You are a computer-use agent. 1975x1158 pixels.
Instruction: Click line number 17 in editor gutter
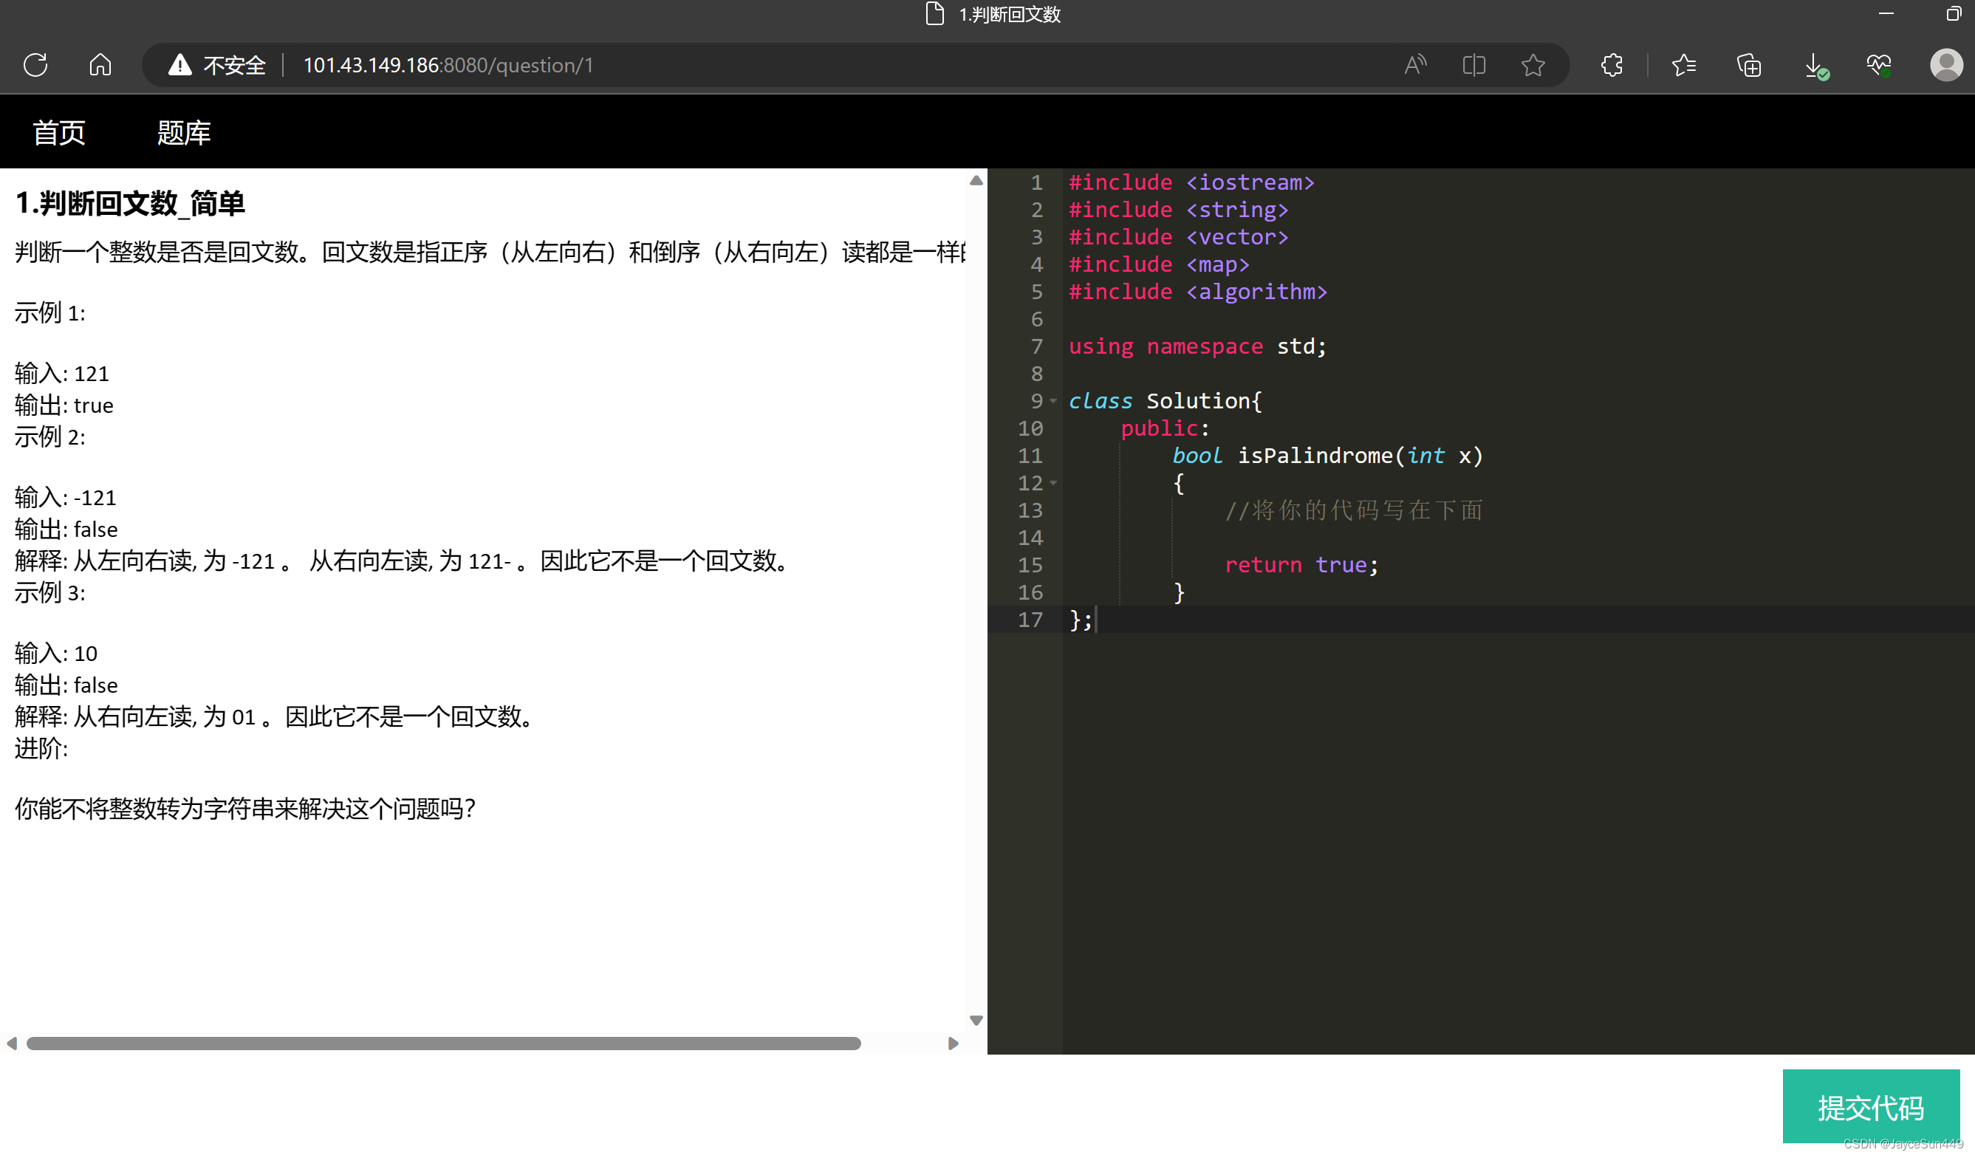[1030, 620]
